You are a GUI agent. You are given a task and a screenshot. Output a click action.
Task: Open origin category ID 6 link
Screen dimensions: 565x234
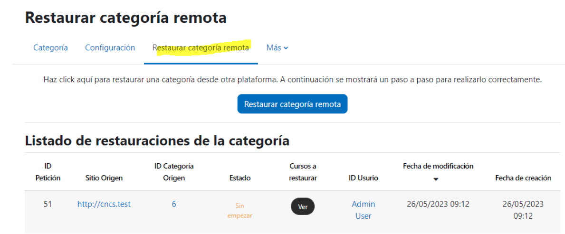[x=174, y=204]
